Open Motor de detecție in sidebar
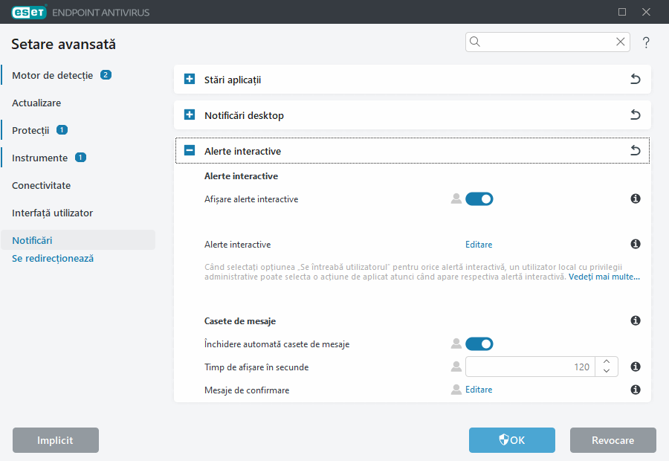 [x=52, y=75]
